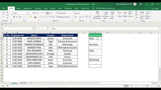Click Save icon in quick access toolbar
This screenshot has height=90, width=161.
coord(2,24)
